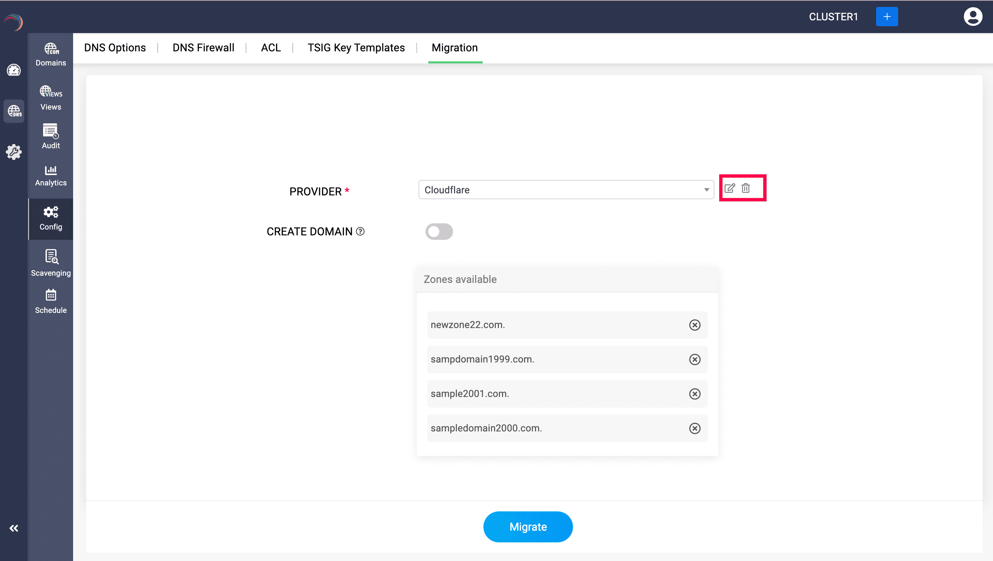Remove newzone22.com. from zones list

(695, 325)
